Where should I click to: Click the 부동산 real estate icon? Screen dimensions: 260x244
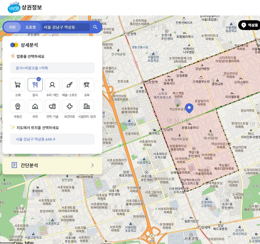[x=17, y=106]
